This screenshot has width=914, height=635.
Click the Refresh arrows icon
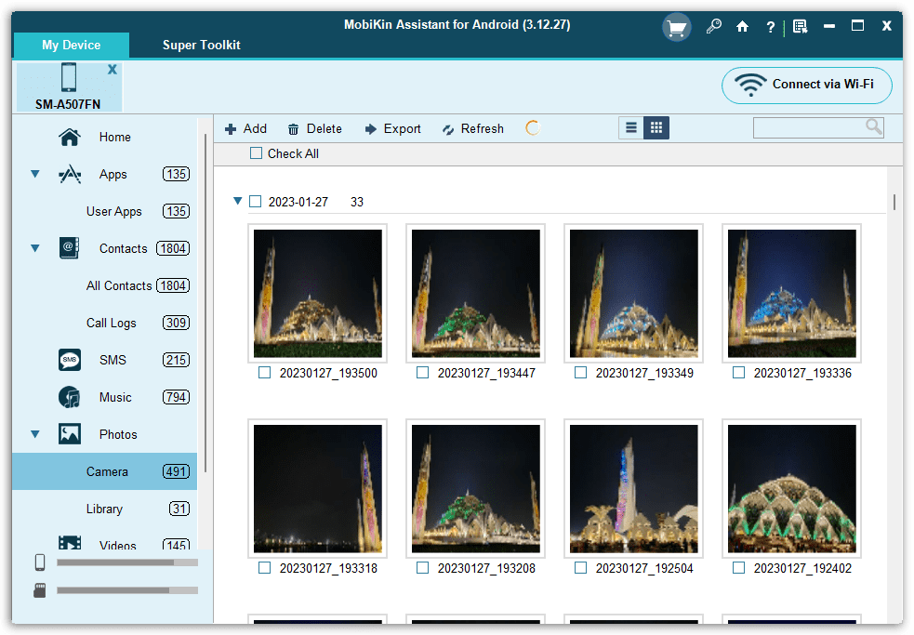tap(447, 129)
